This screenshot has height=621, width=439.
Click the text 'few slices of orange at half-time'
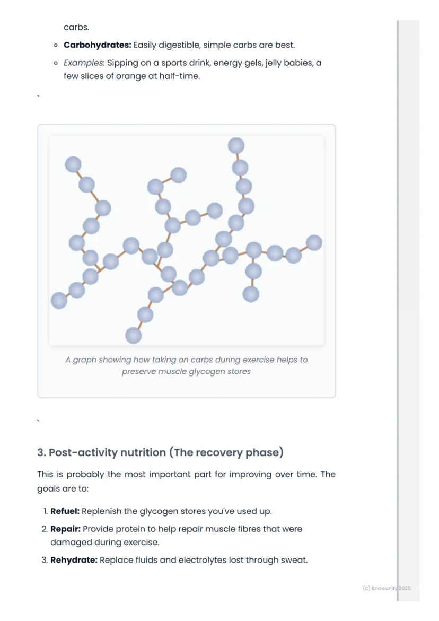click(x=132, y=76)
